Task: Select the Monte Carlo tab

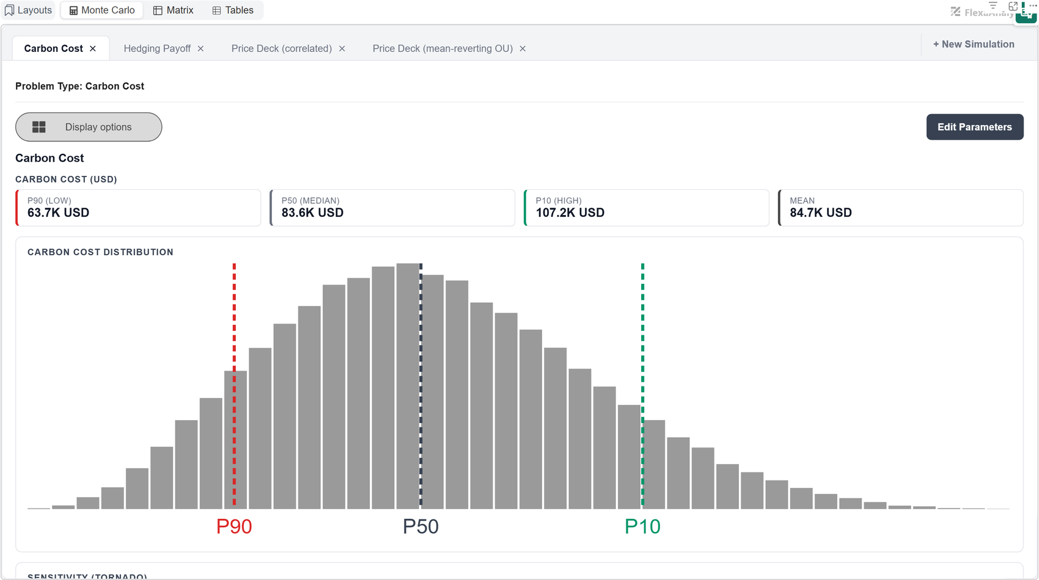Action: pyautogui.click(x=102, y=10)
